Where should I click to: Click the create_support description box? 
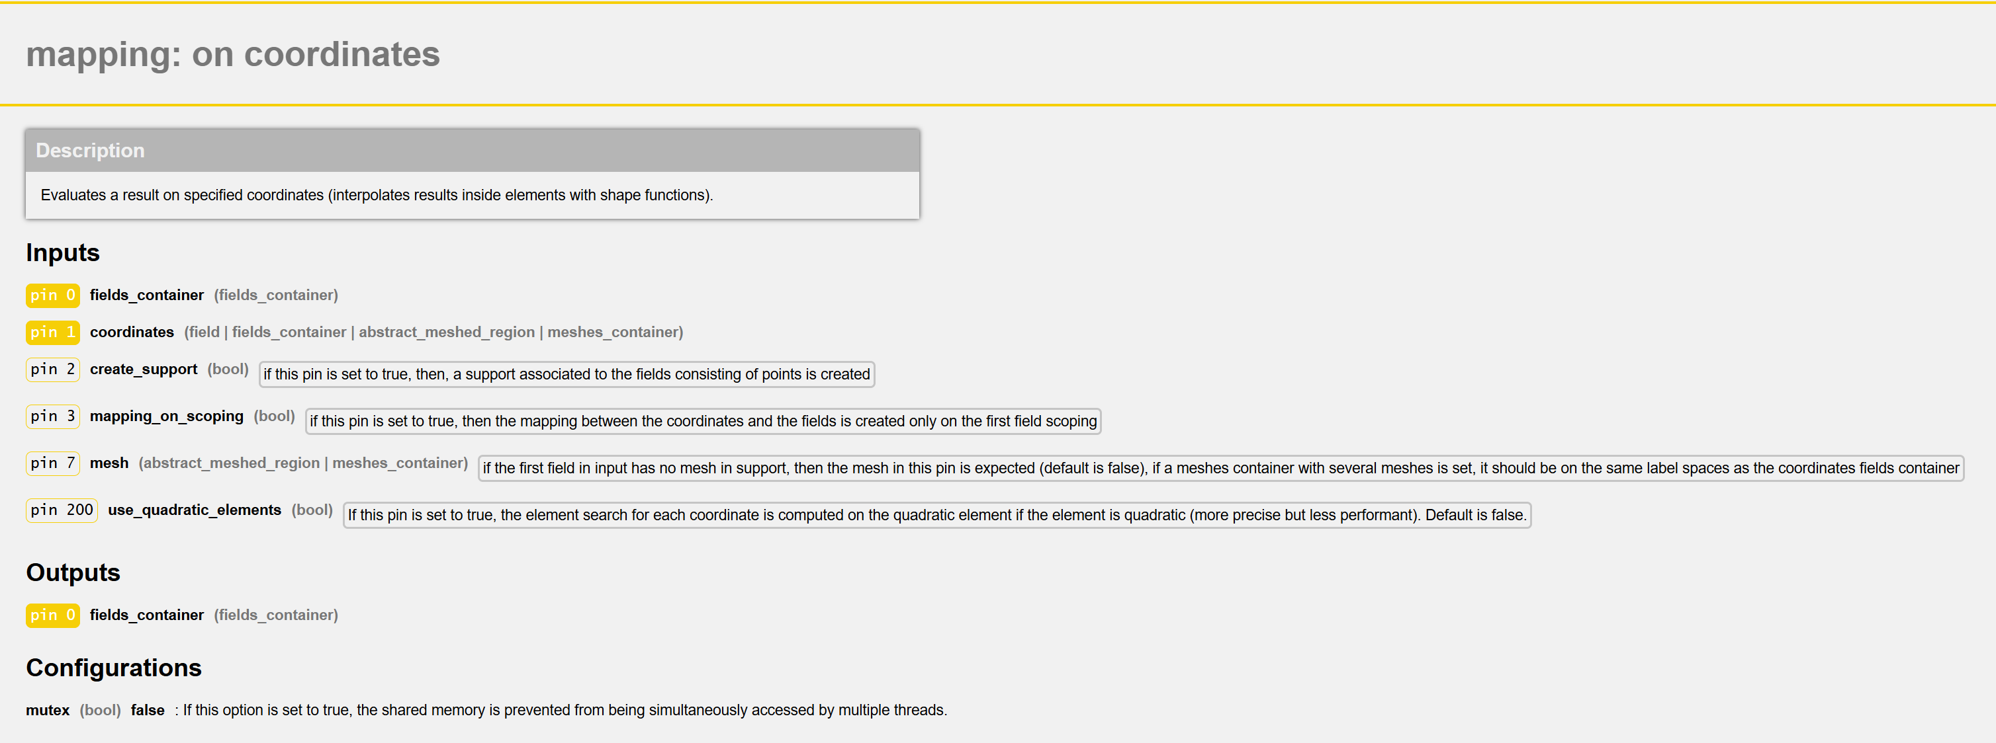click(x=567, y=375)
